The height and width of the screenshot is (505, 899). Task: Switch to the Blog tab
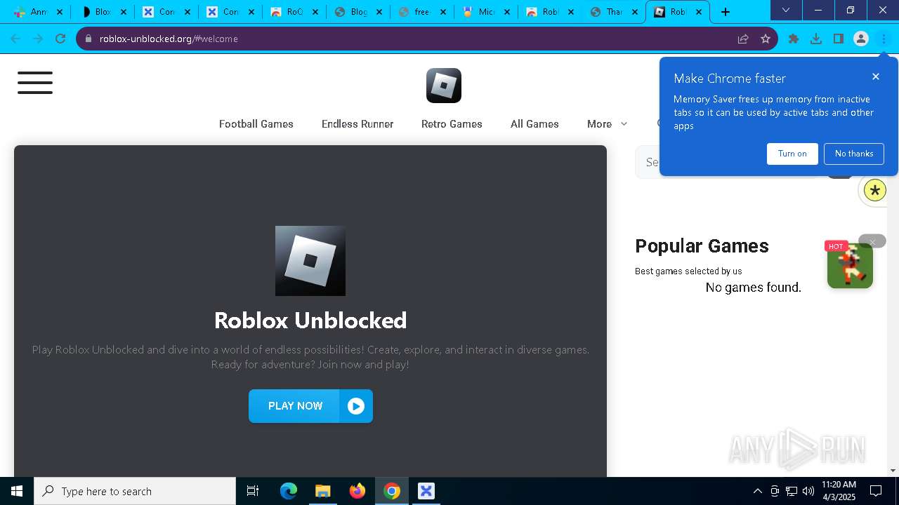point(358,12)
